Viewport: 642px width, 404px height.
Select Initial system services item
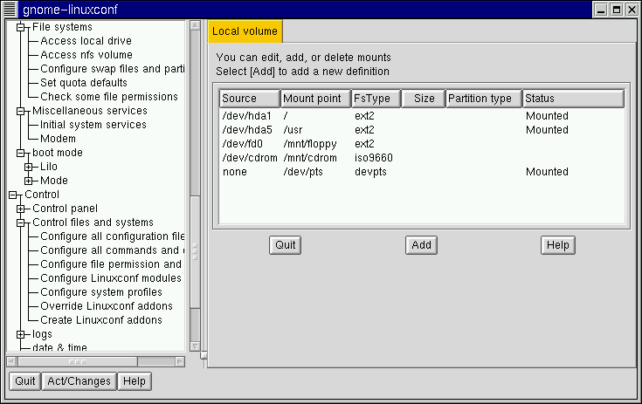pyautogui.click(x=93, y=125)
